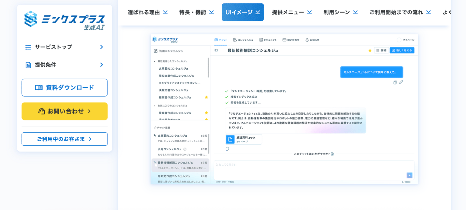Image resolution: width=466 pixels, height=210 pixels.
Task: Click the copy icon under user message
Action: click(x=395, y=82)
